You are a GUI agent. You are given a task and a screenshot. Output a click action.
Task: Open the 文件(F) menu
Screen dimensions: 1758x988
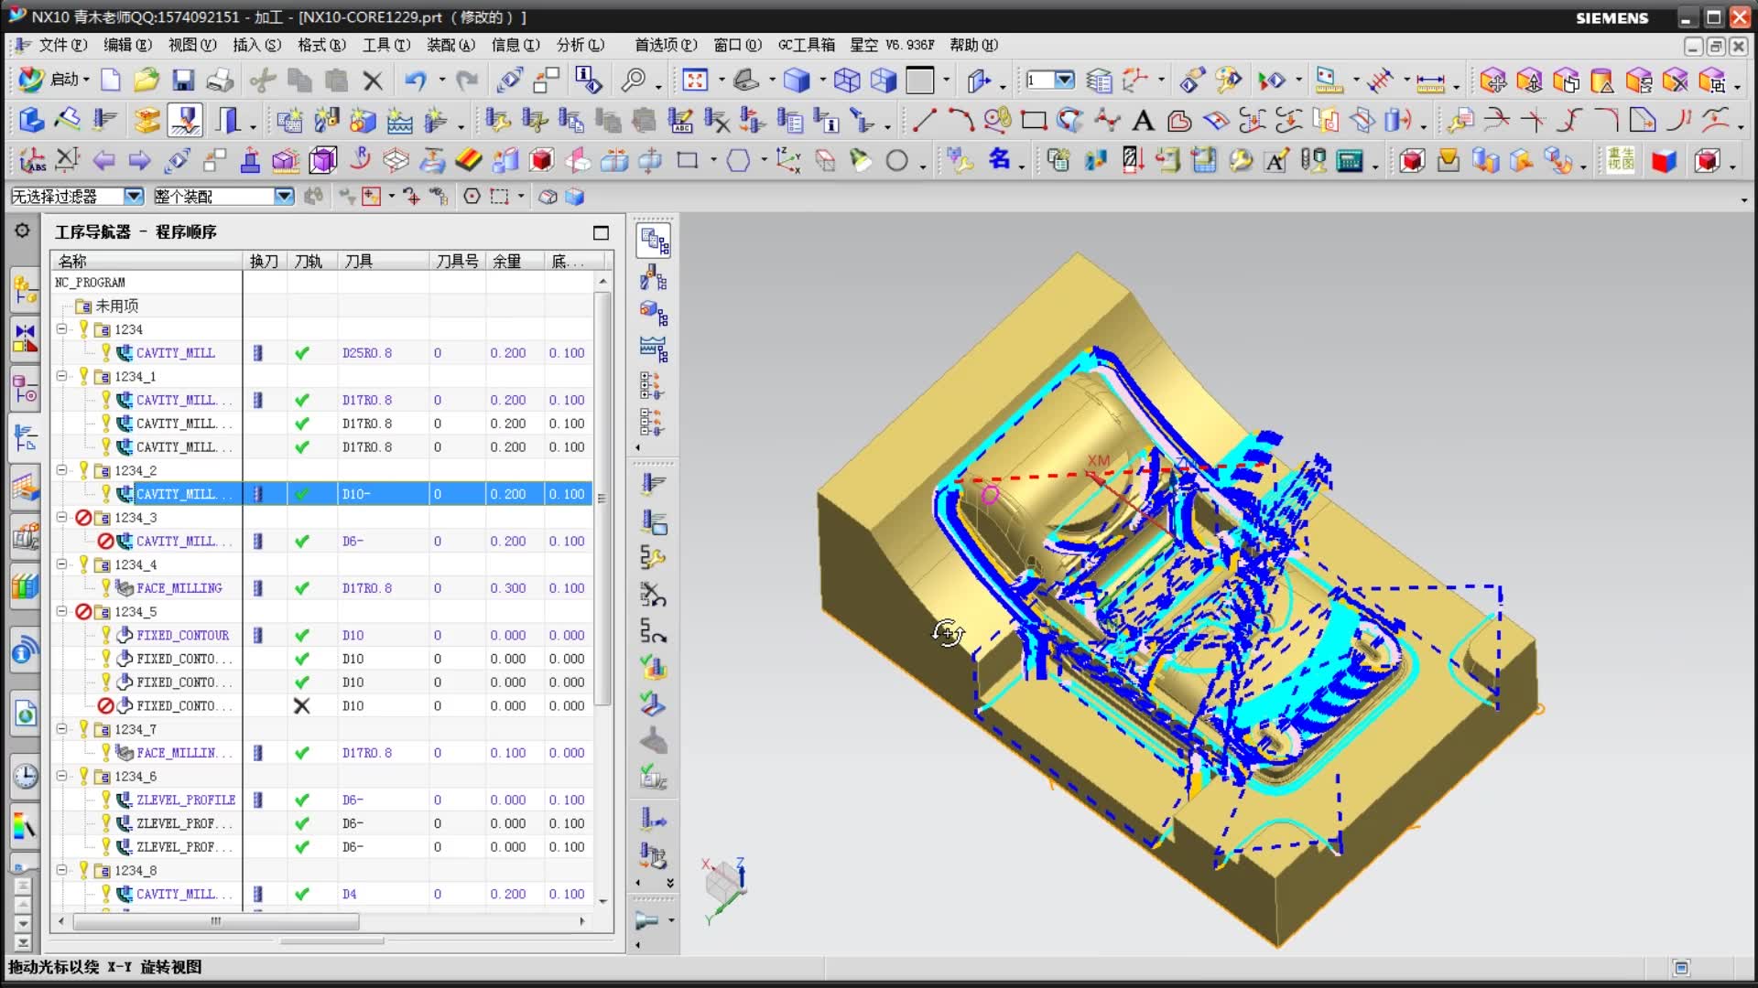point(61,45)
